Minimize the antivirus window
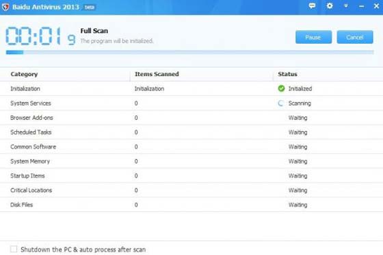The height and width of the screenshot is (255, 383). point(361,6)
